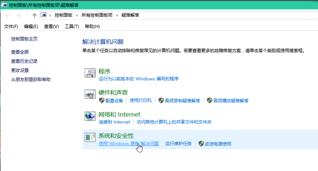Click the 配置设备 link
The width and height of the screenshot is (318, 171).
click(x=114, y=101)
